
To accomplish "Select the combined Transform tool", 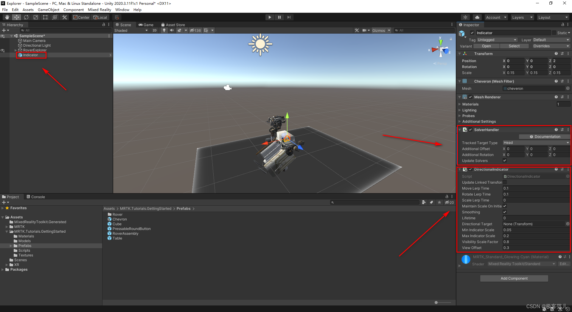I will [55, 17].
